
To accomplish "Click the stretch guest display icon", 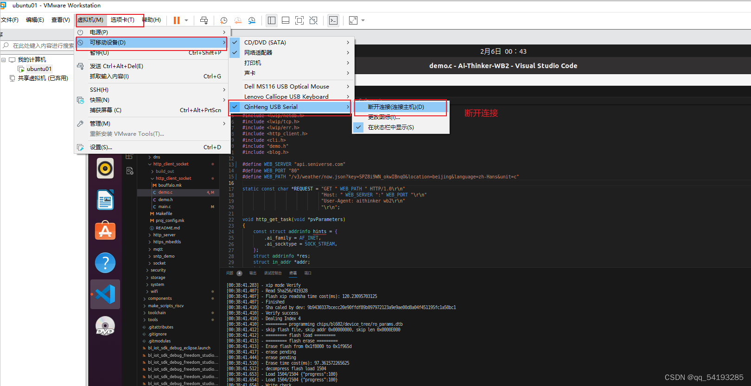I will (x=353, y=20).
